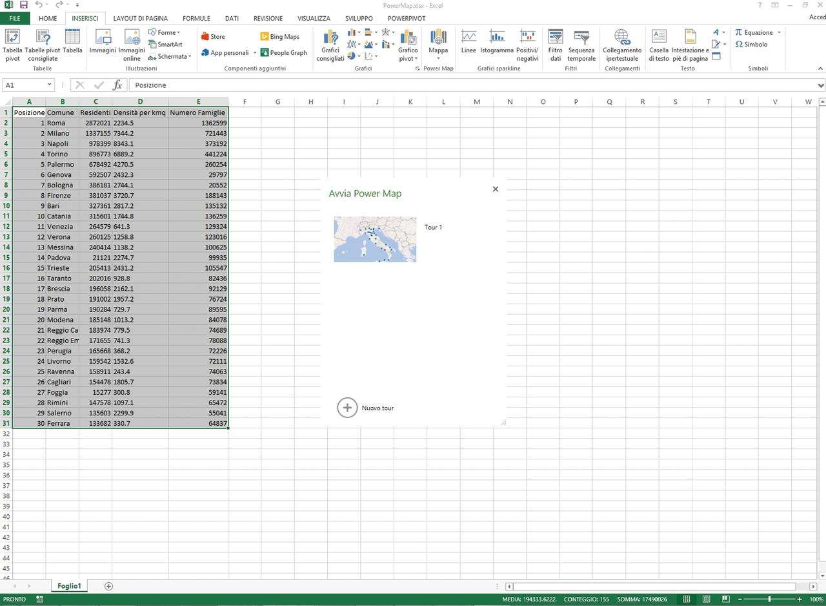The height and width of the screenshot is (606, 826).
Task: Open Bing Maps add-in
Action: (279, 37)
